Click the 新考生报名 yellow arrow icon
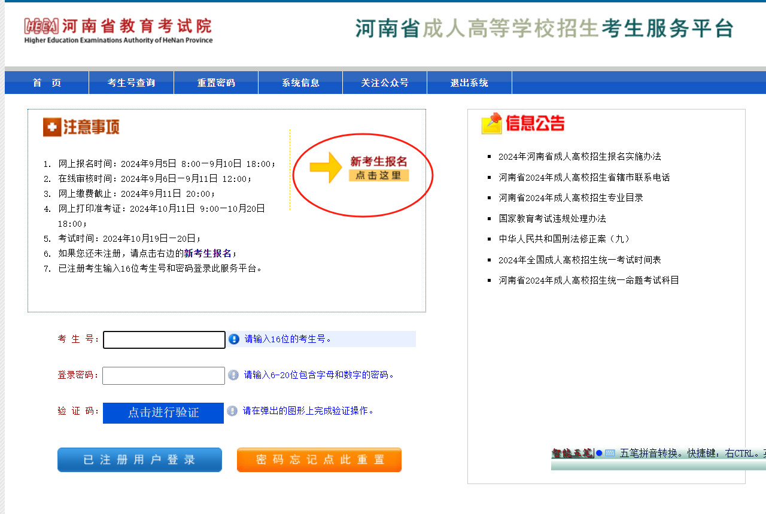 [x=326, y=168]
